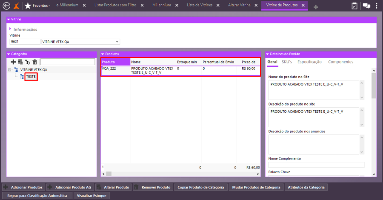
Task: Click Nome Complemento input field
Action: [316, 165]
